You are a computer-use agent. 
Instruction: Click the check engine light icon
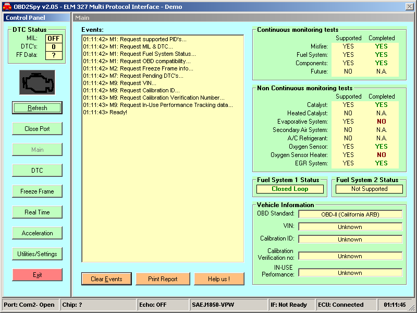pos(37,82)
